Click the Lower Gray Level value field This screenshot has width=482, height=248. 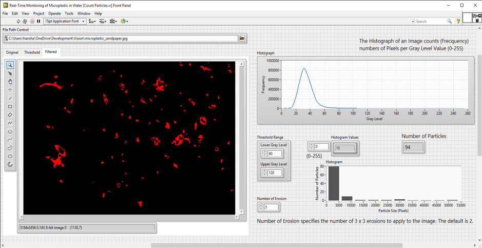point(275,154)
